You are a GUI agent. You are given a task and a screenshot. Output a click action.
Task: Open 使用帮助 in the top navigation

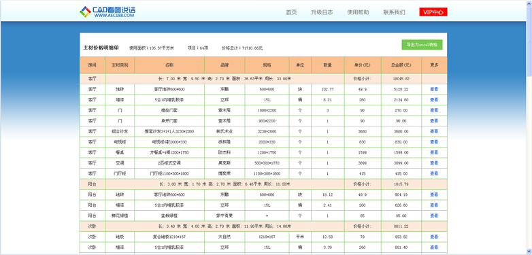358,12
